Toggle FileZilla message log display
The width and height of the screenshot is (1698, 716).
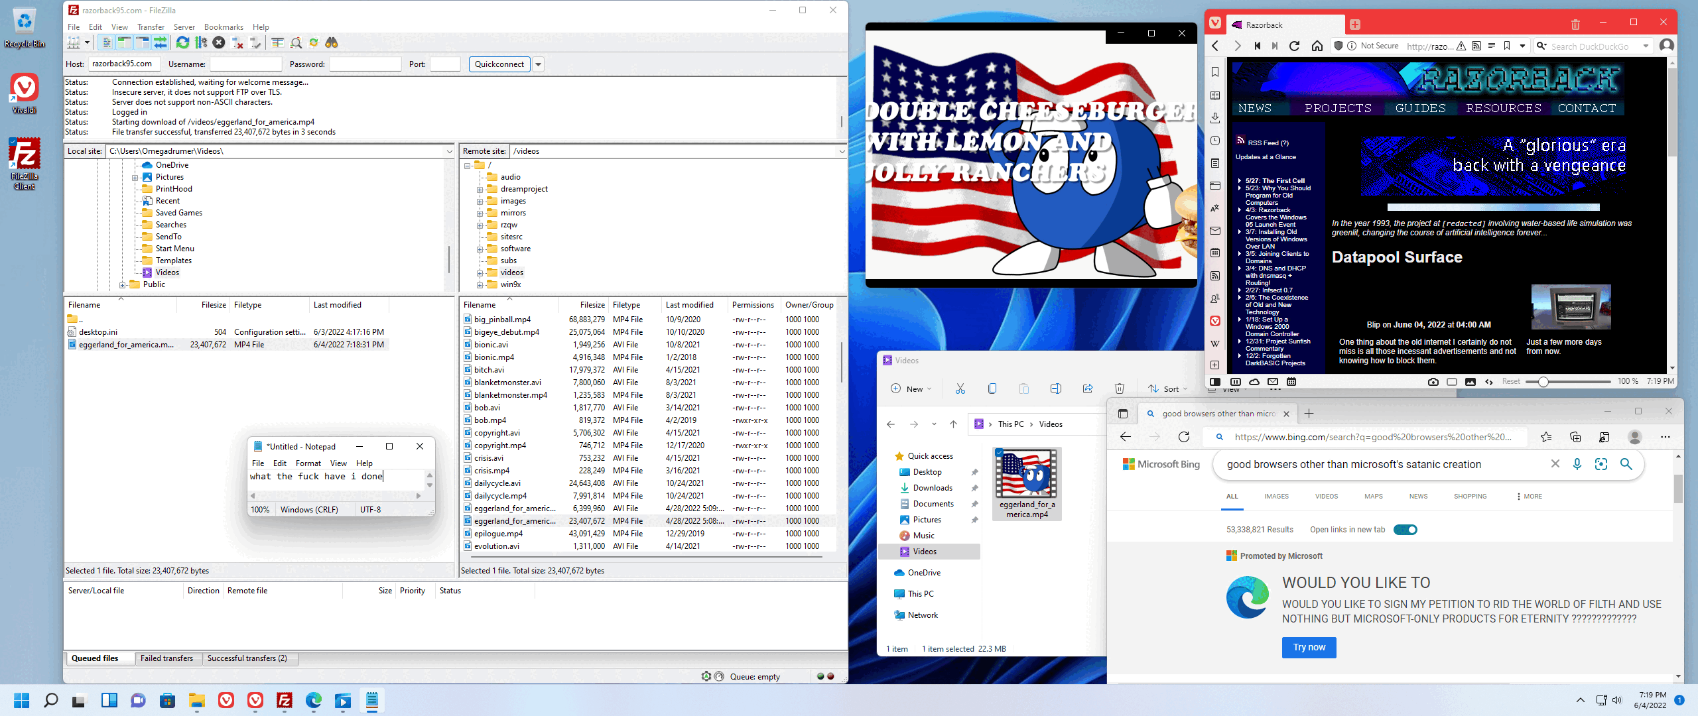[x=106, y=43]
